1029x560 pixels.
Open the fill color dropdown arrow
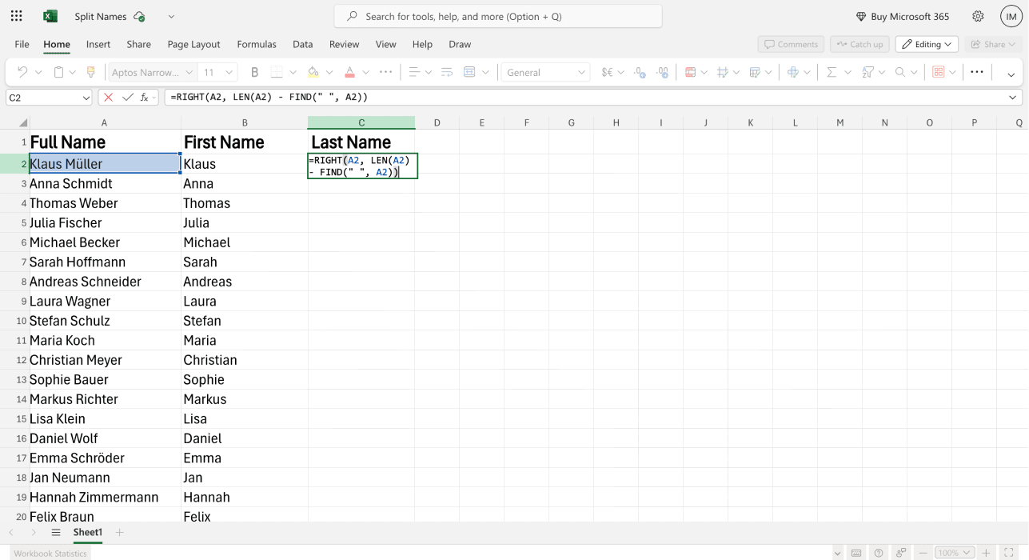(x=329, y=72)
